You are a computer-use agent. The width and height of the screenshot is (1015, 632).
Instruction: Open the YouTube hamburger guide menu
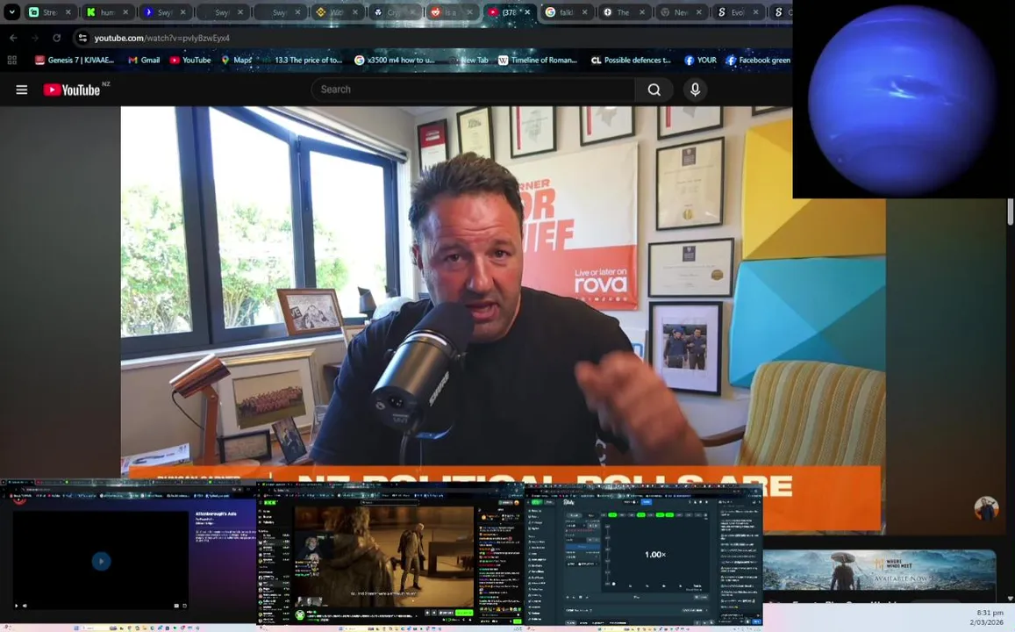pyautogui.click(x=21, y=90)
